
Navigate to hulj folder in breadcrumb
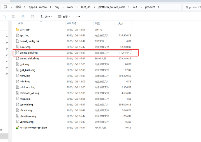click(57, 7)
